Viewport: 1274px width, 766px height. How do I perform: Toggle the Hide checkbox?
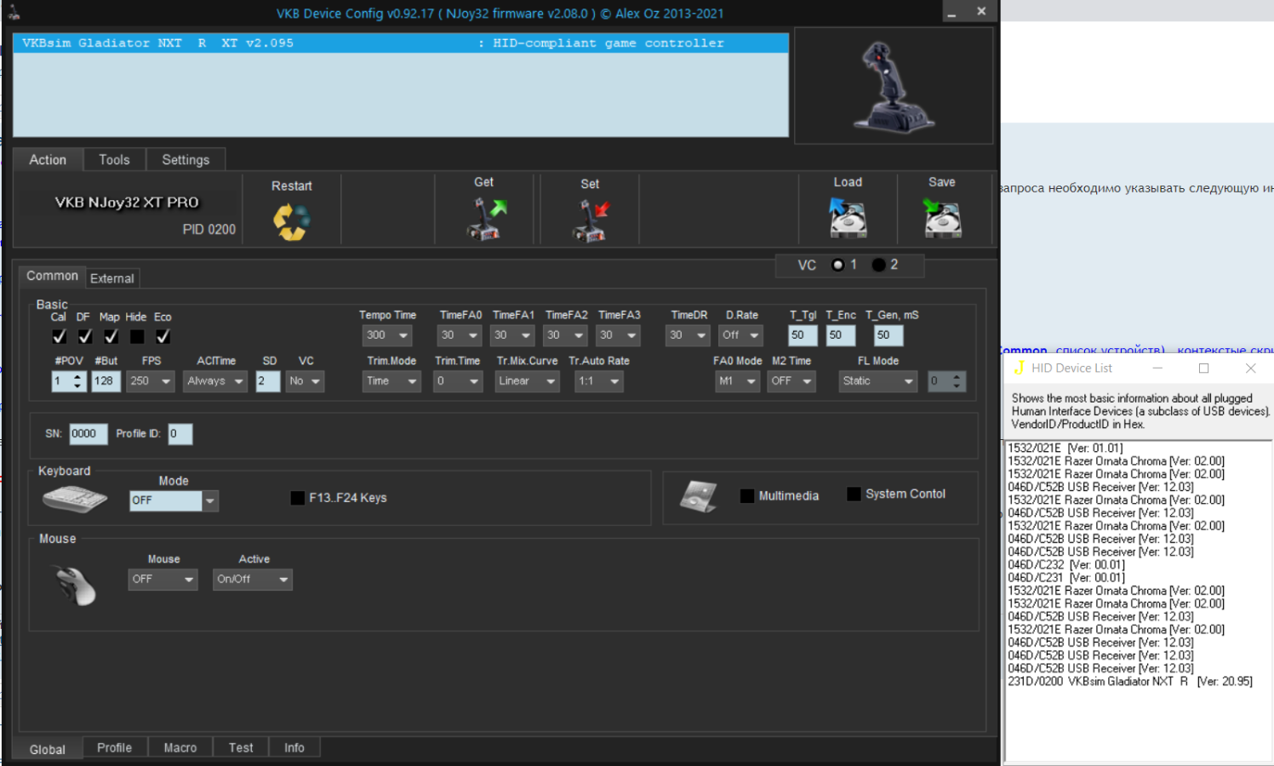137,336
